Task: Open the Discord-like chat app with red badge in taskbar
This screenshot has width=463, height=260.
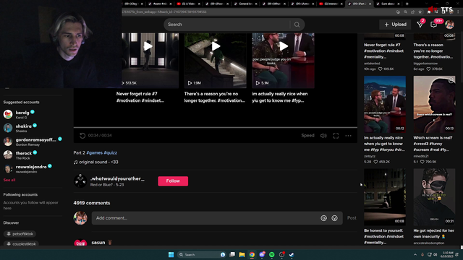Action: click(x=262, y=255)
